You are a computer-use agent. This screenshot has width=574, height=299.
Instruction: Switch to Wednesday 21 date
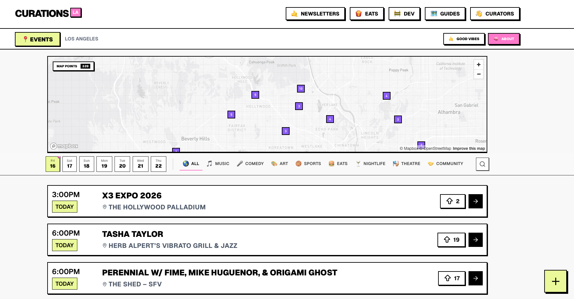tap(140, 164)
